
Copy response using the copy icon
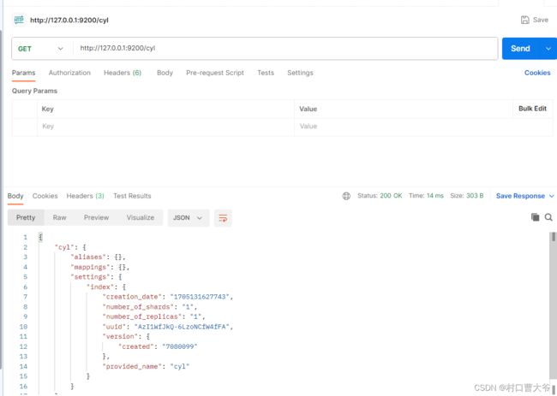535,217
